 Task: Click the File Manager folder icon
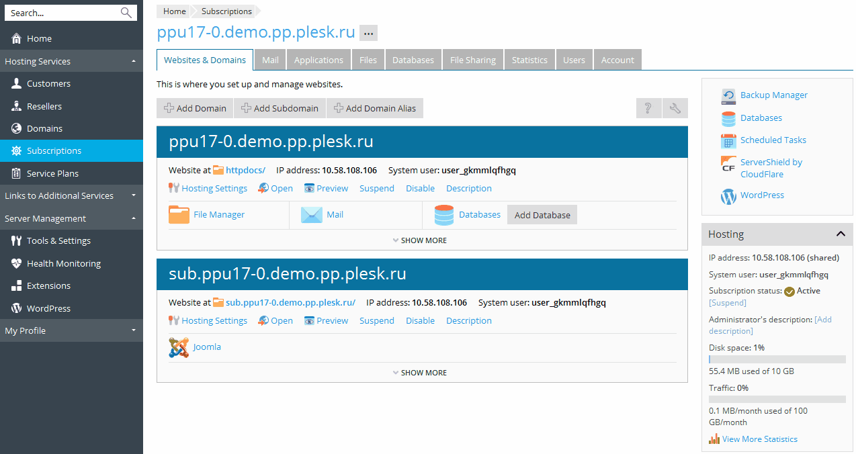coord(179,215)
